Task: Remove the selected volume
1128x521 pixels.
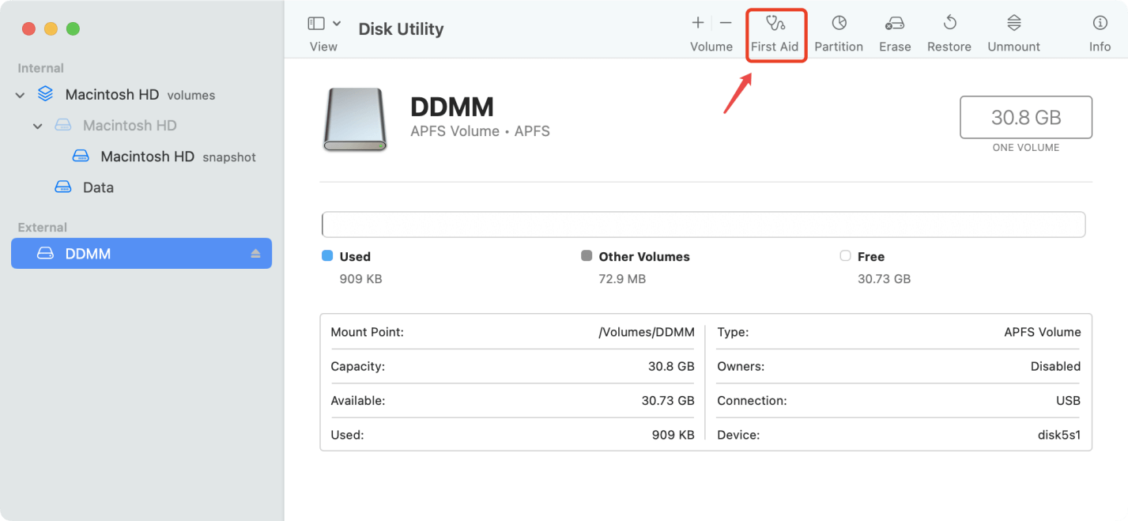Action: [725, 24]
